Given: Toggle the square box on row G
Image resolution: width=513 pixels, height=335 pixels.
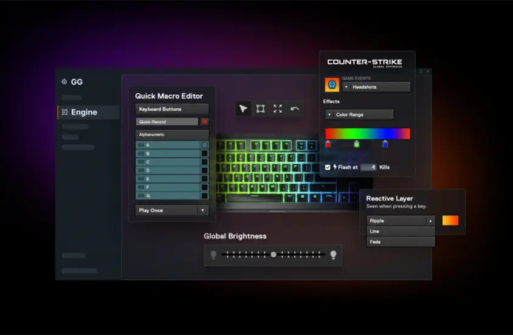Looking at the screenshot, I should pyautogui.click(x=204, y=196).
